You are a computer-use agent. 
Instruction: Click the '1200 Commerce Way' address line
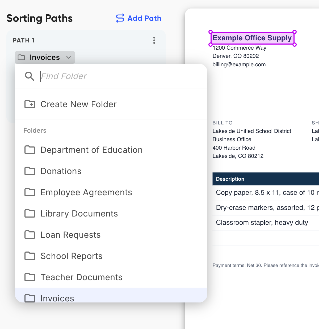pyautogui.click(x=239, y=48)
